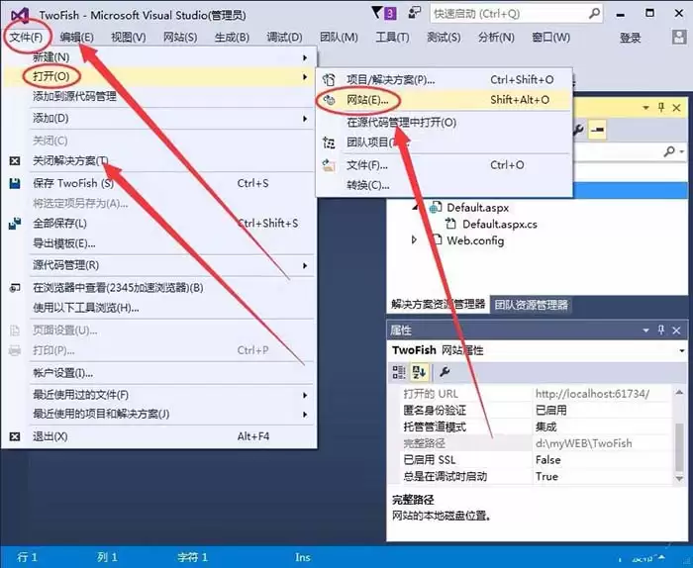Click the 快速启动 search input box
Screen dimensions: 693x568
point(505,15)
